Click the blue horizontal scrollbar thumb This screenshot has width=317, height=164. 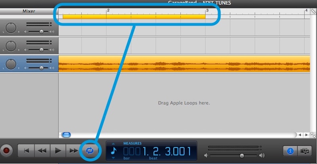66,135
